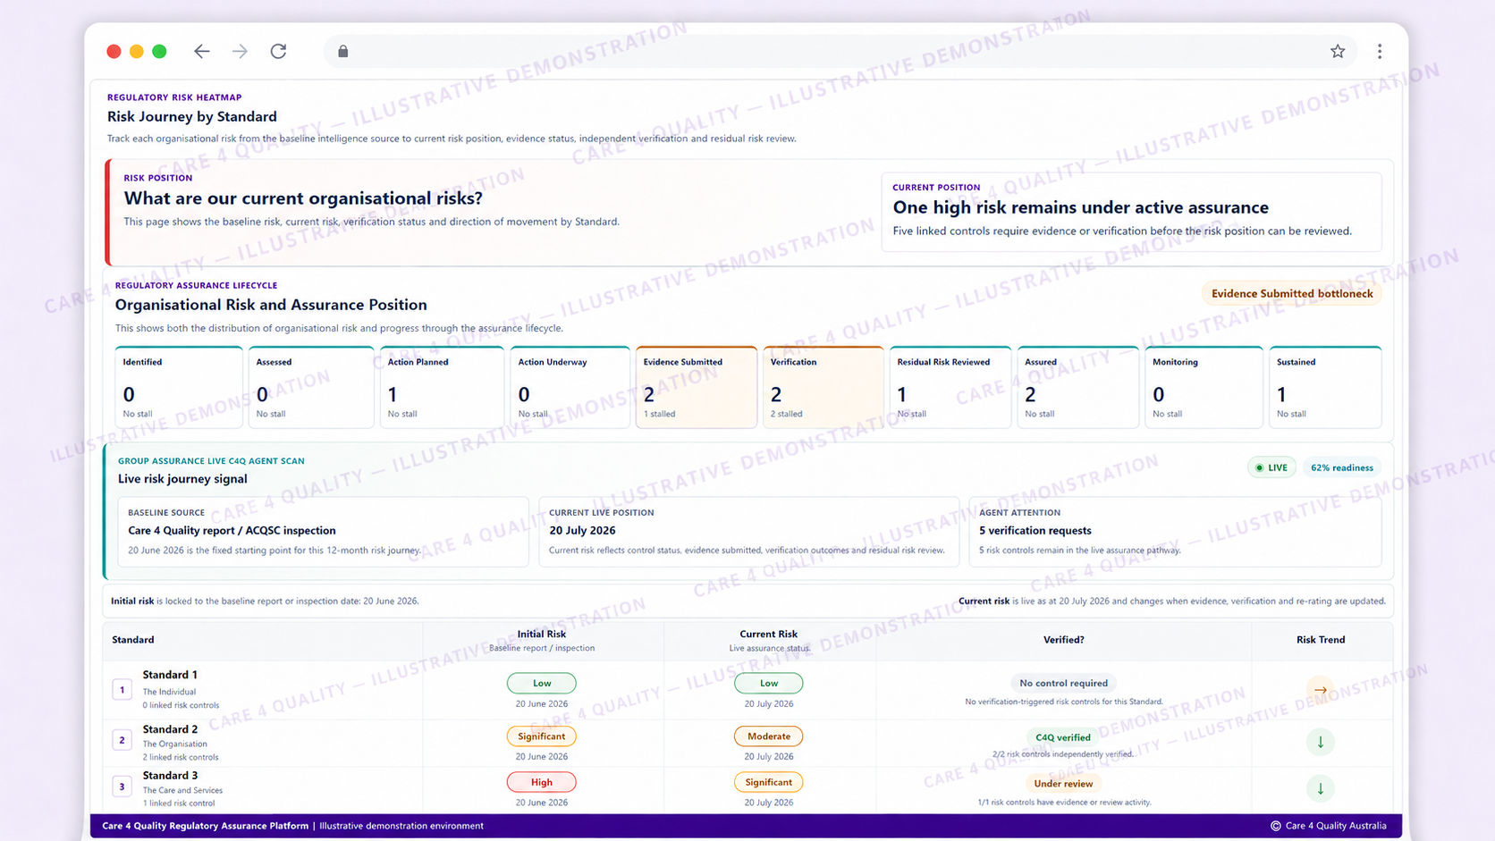Image resolution: width=1495 pixels, height=841 pixels.
Task: Select the Sustained stage card
Action: pos(1325,387)
